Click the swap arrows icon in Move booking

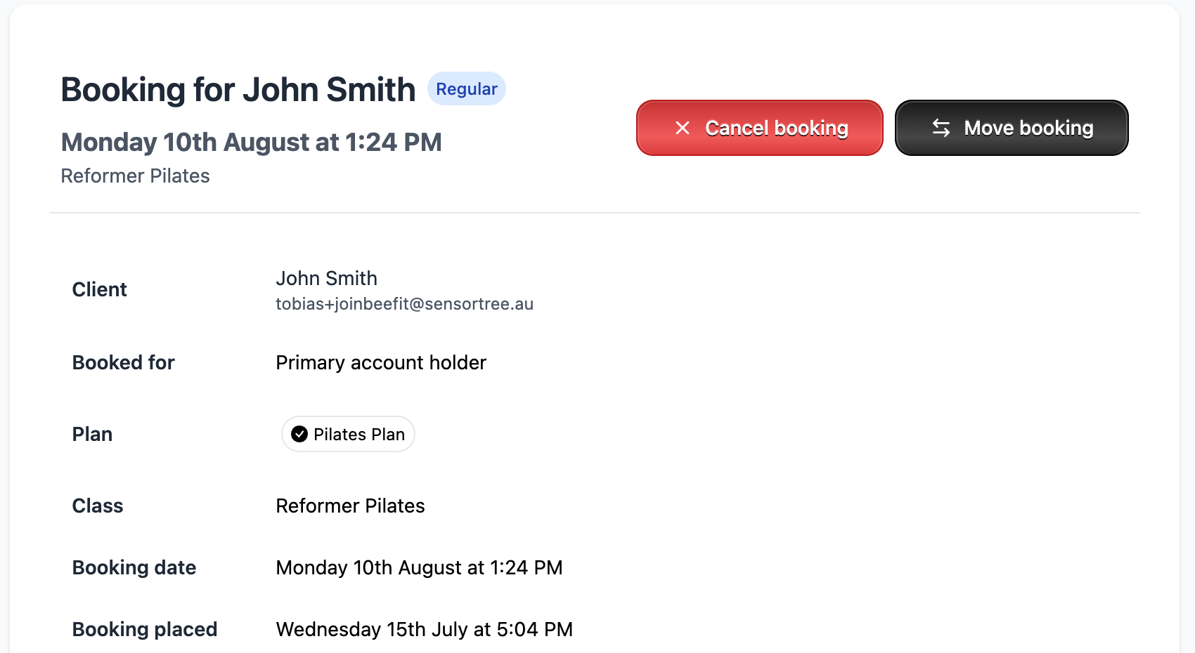(x=941, y=128)
